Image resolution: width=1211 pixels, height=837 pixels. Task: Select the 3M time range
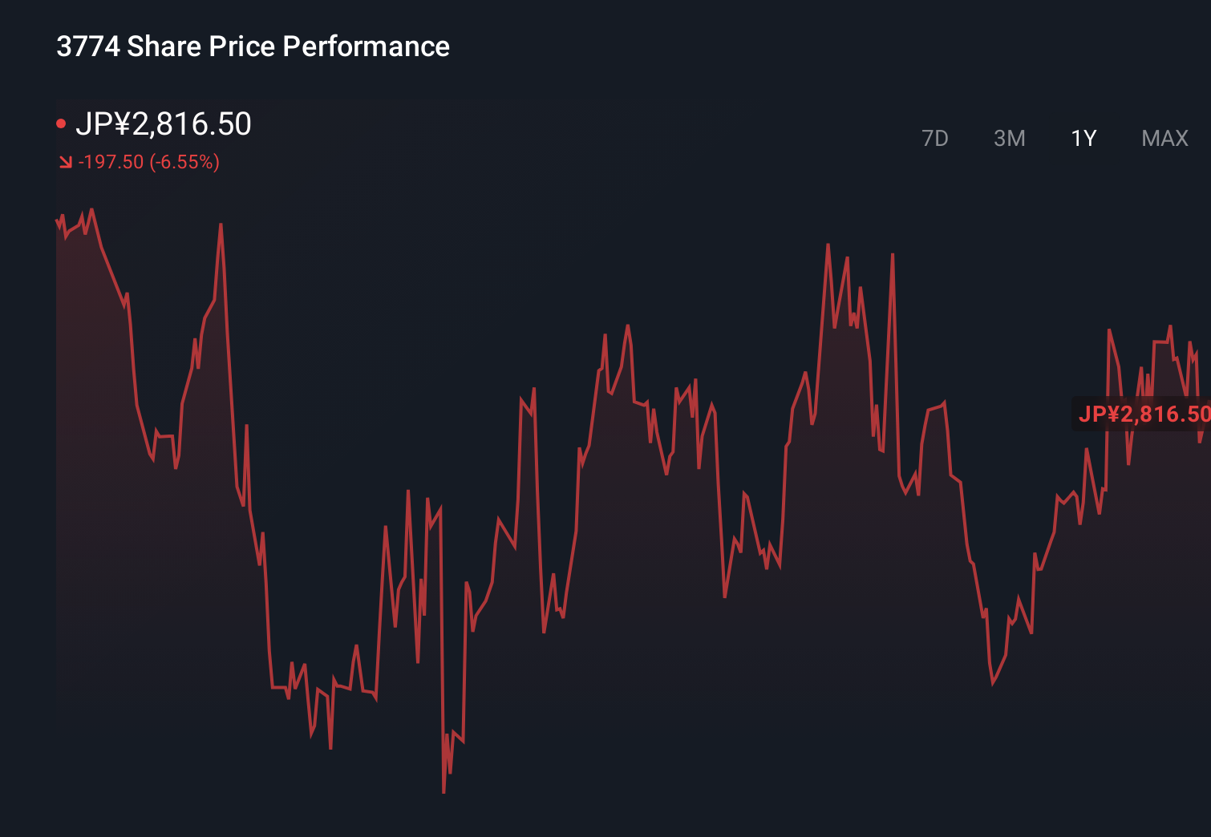pos(1010,138)
